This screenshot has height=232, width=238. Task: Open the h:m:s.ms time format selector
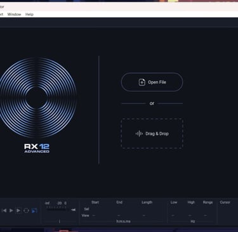(123, 221)
